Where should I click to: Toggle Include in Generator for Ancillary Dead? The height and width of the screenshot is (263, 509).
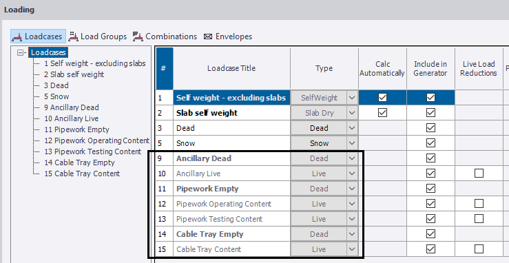point(430,158)
